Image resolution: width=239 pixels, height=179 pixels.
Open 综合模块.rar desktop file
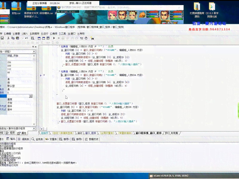pyautogui.click(x=46, y=9)
